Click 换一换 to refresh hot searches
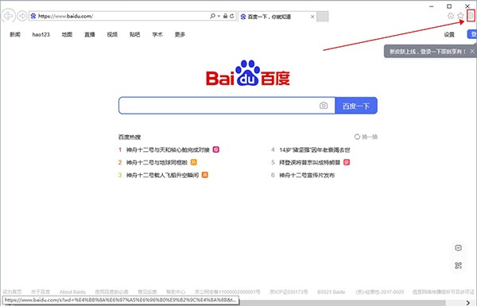Screen dimensions: 477x306 pyautogui.click(x=366, y=137)
